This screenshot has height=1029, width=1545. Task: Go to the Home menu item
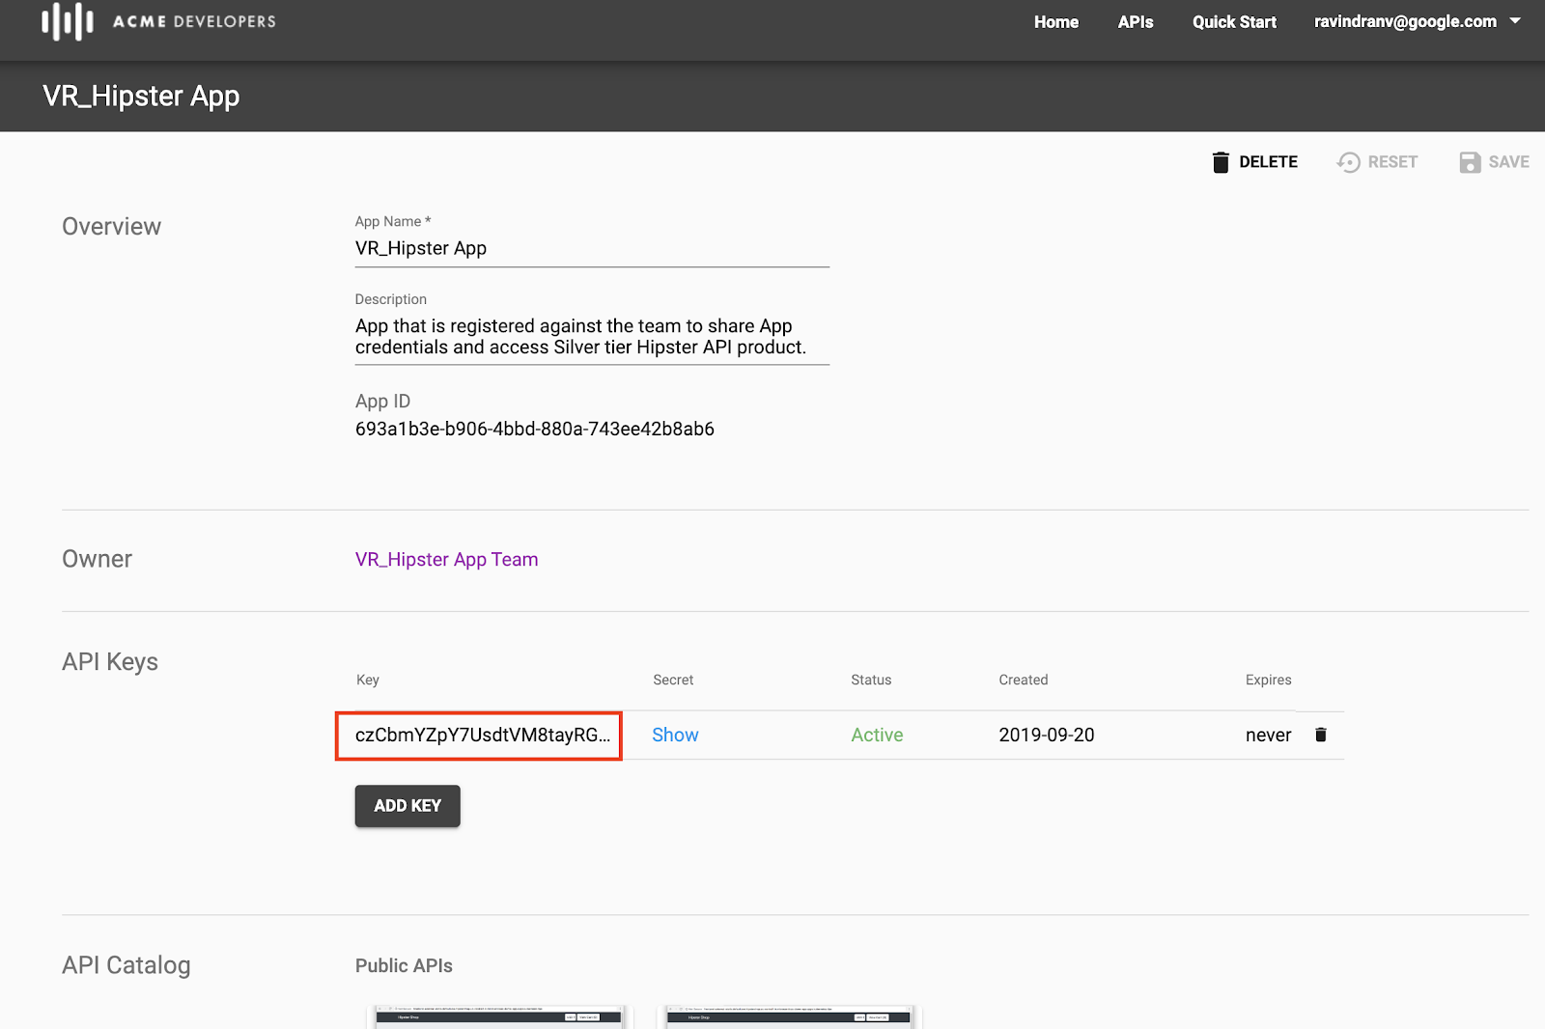click(x=1056, y=22)
